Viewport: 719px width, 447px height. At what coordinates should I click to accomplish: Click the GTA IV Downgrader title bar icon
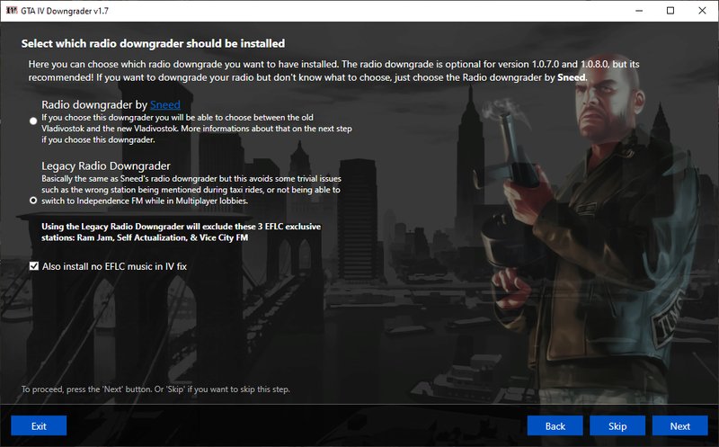click(12, 11)
